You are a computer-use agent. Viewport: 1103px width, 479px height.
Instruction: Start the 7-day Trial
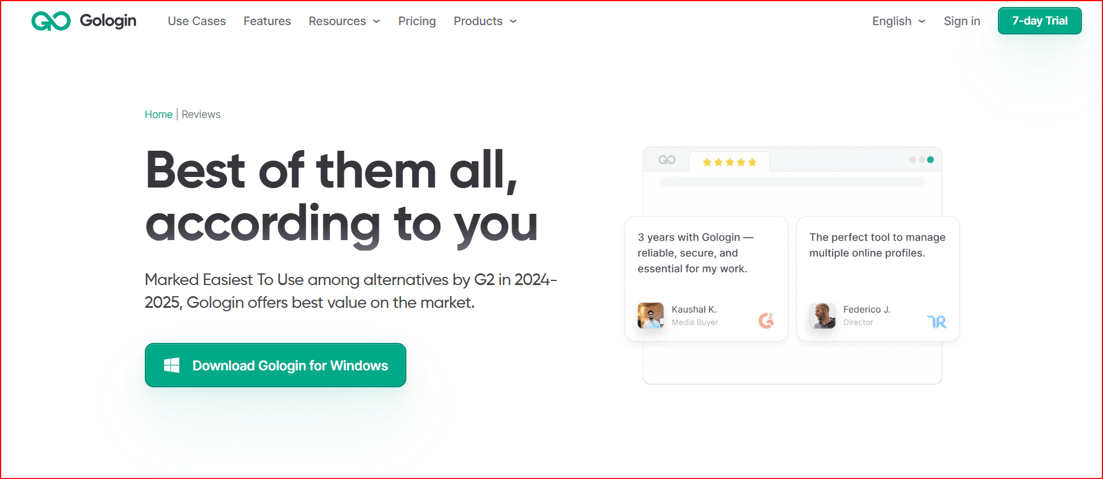pyautogui.click(x=1039, y=21)
